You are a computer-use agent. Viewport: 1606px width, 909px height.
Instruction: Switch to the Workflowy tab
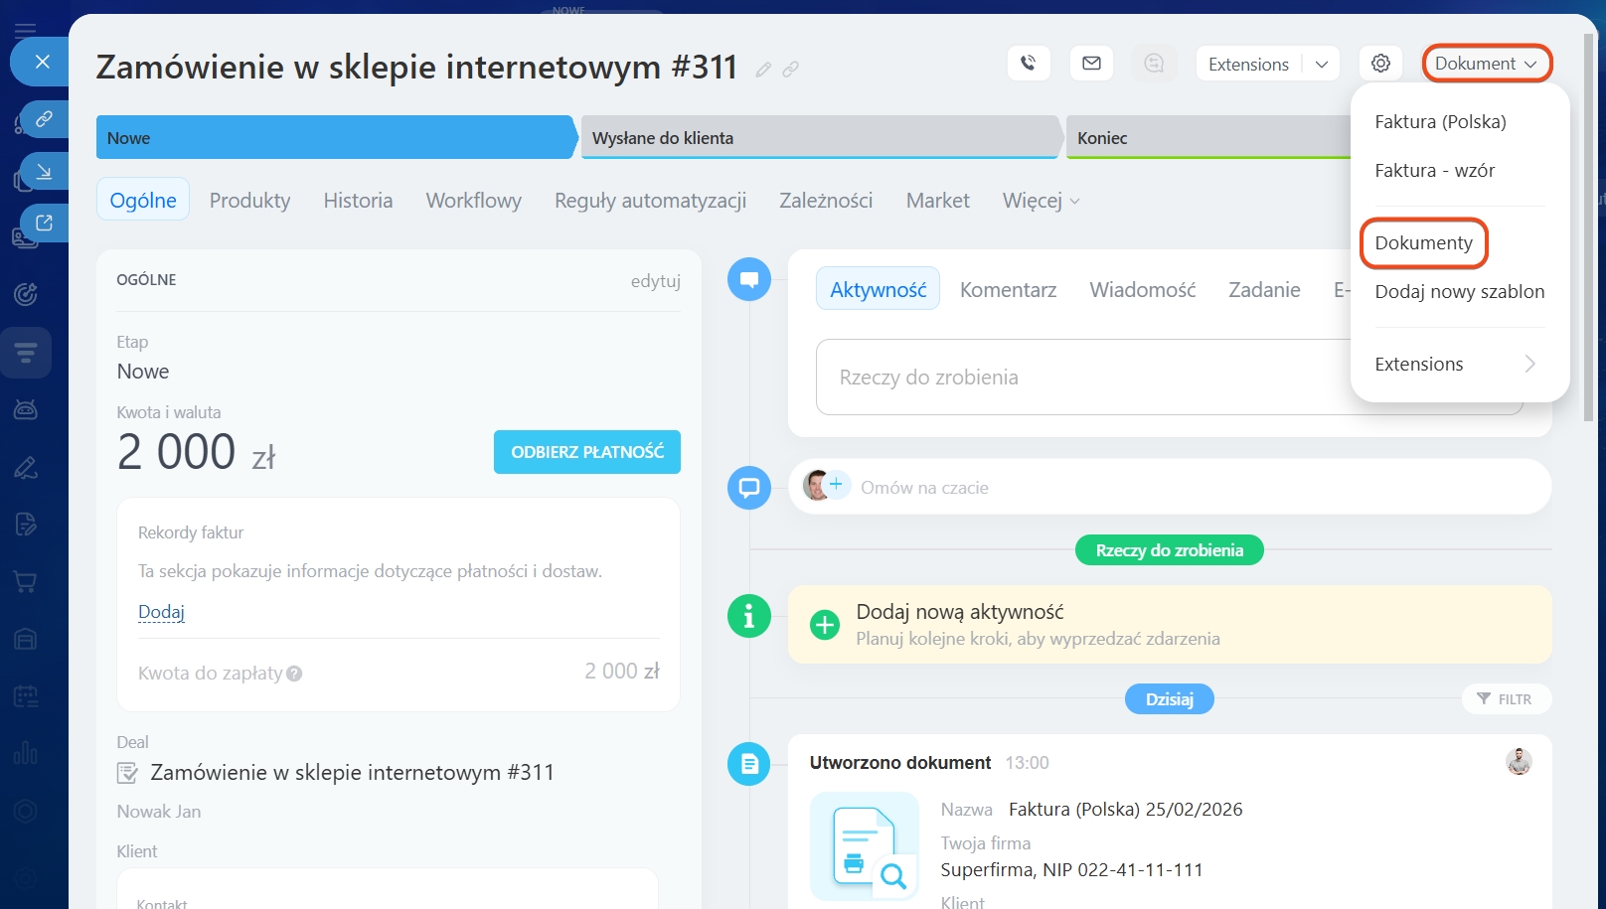[x=473, y=200]
